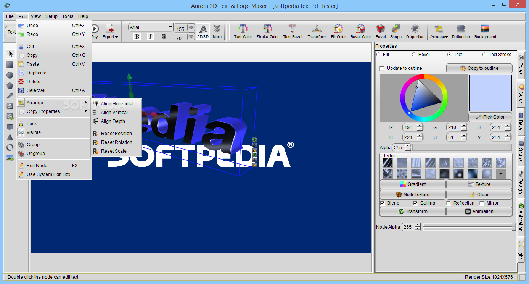Open the Stroke Color tool

tap(268, 31)
